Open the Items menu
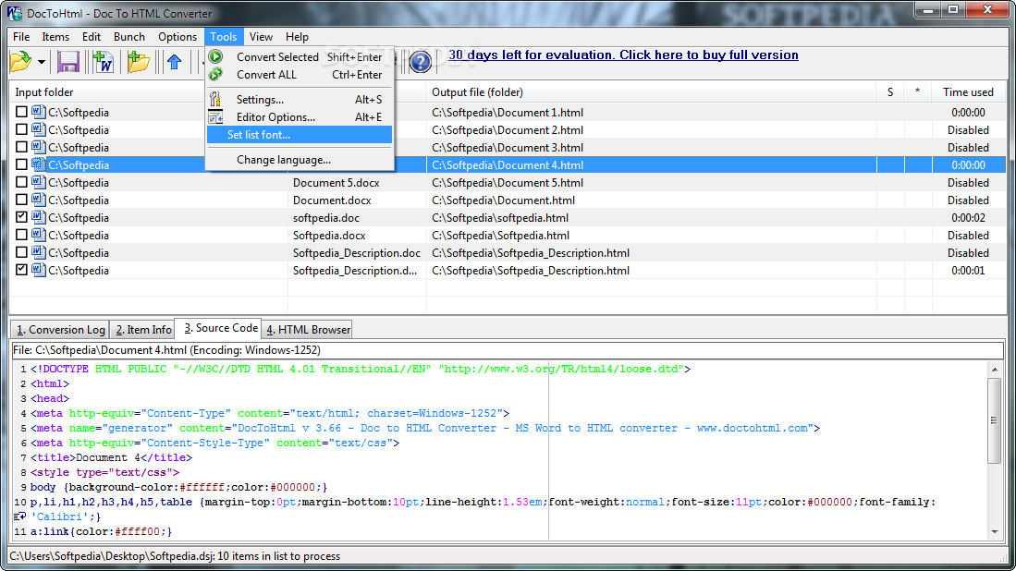Viewport: 1016px width, 571px height. coord(55,37)
